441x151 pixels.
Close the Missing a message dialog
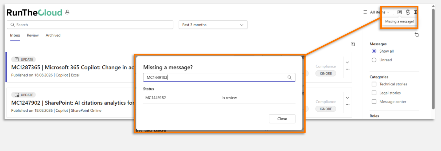282,119
